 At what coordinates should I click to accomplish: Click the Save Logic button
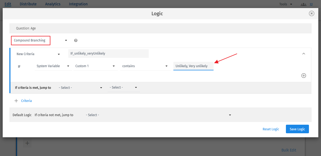[297, 129]
